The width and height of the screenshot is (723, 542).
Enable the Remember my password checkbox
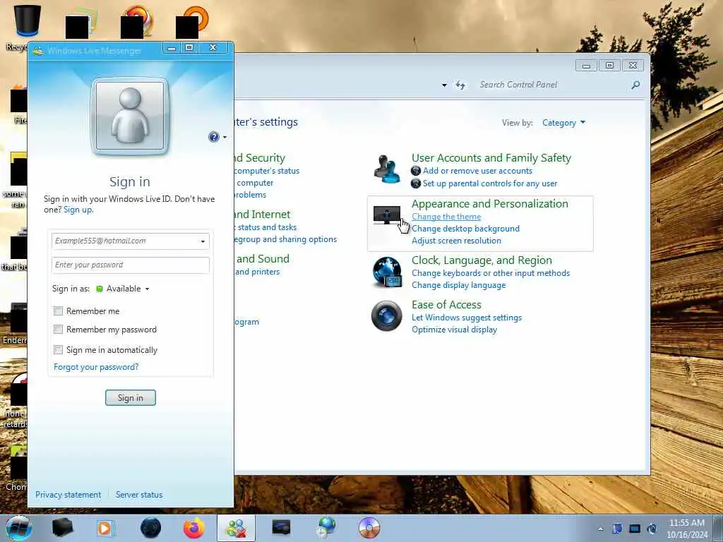(x=58, y=330)
